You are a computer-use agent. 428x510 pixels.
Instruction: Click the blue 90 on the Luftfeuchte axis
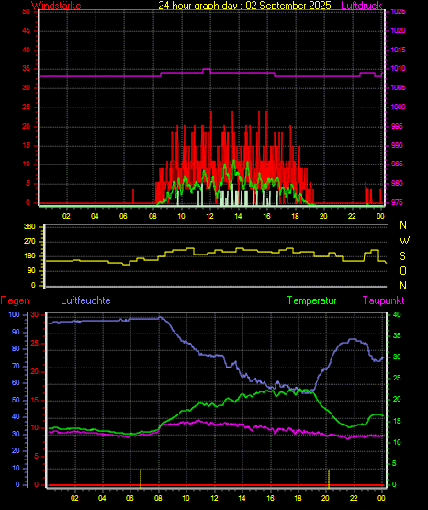click(x=16, y=333)
